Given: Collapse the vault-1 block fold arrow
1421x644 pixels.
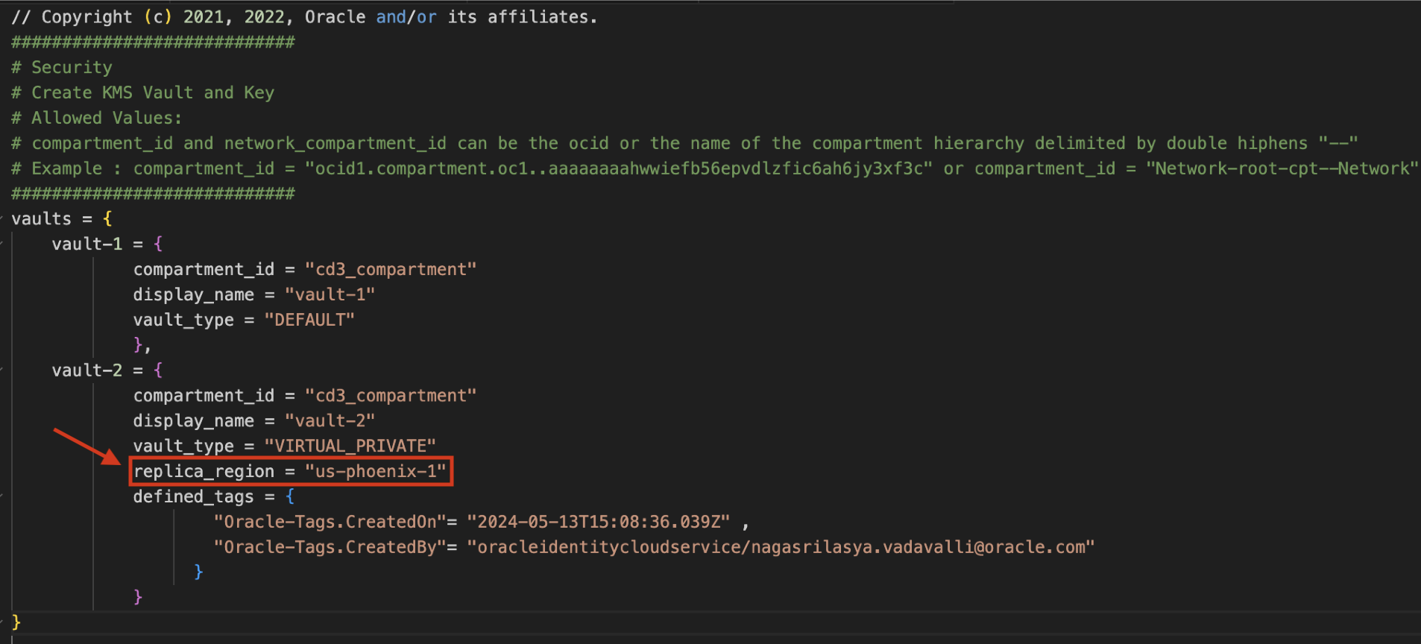Looking at the screenshot, I should (x=2, y=244).
